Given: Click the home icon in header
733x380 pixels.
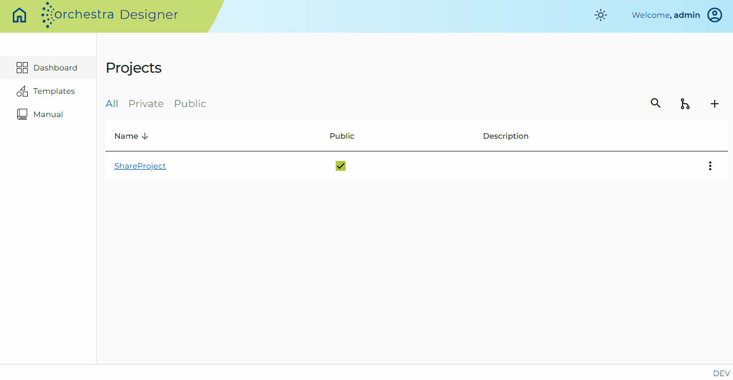Looking at the screenshot, I should [x=19, y=15].
